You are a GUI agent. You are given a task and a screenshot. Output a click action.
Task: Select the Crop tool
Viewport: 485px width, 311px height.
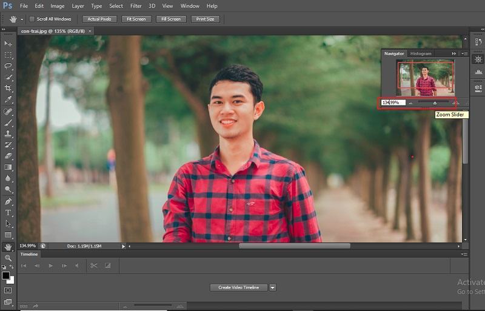(x=8, y=88)
